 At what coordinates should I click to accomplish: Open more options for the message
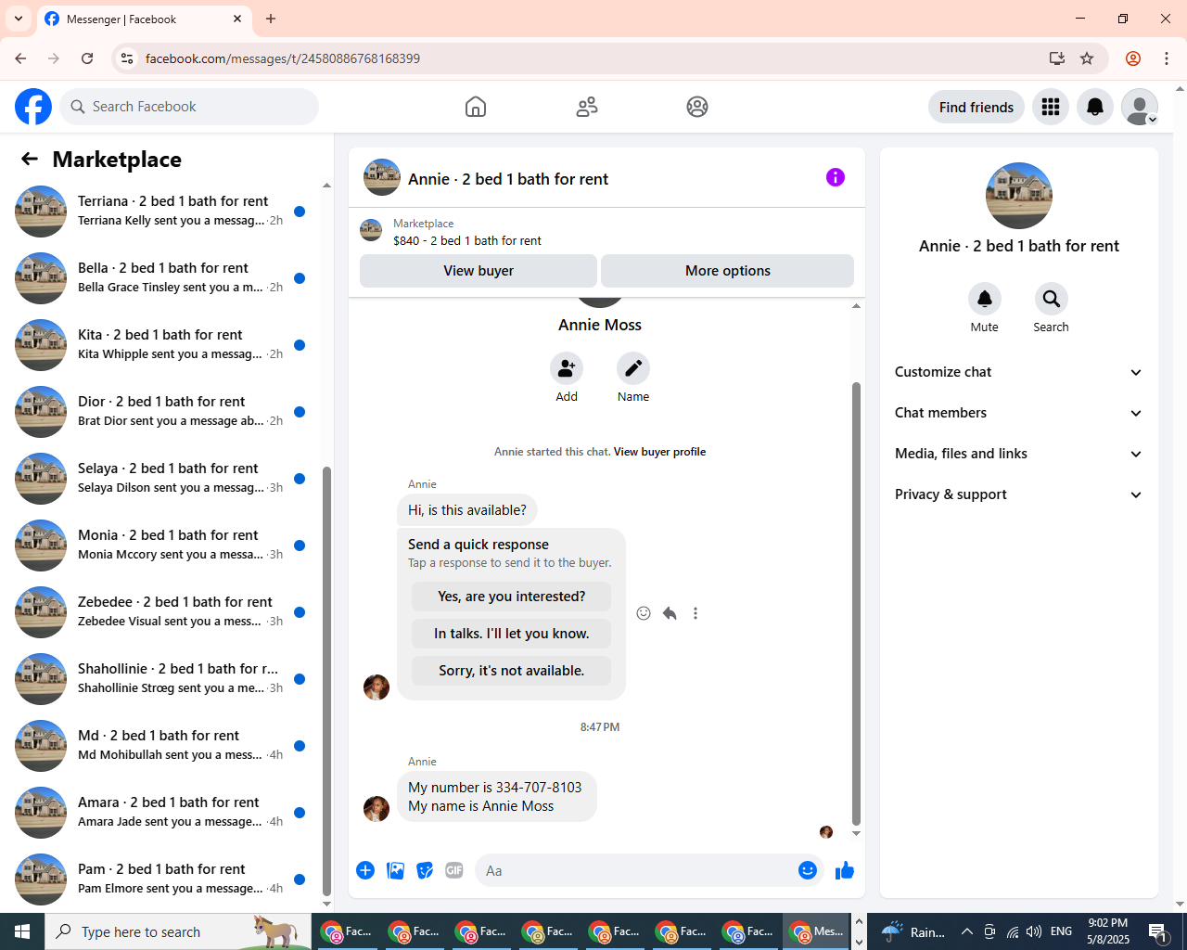696,613
